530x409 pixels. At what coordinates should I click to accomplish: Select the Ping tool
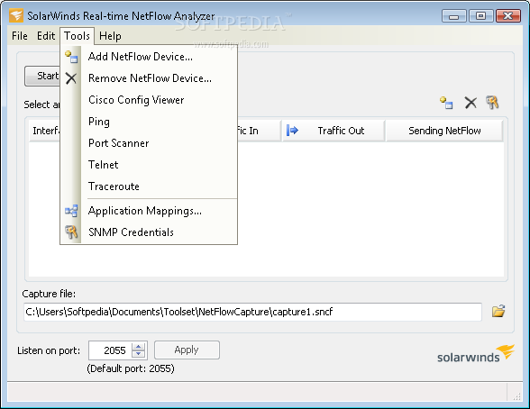coord(149,122)
